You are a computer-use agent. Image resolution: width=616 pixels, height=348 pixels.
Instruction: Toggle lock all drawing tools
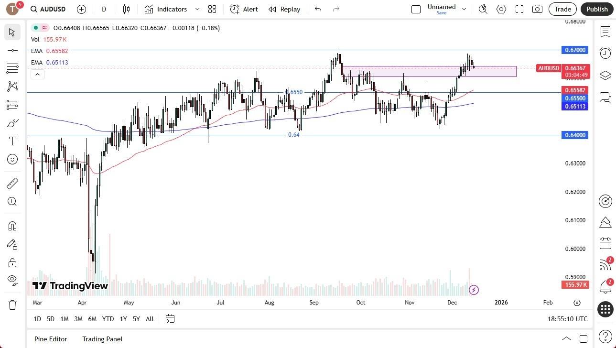[x=12, y=262]
